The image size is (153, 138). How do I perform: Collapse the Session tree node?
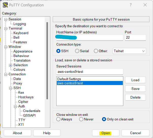6,19
